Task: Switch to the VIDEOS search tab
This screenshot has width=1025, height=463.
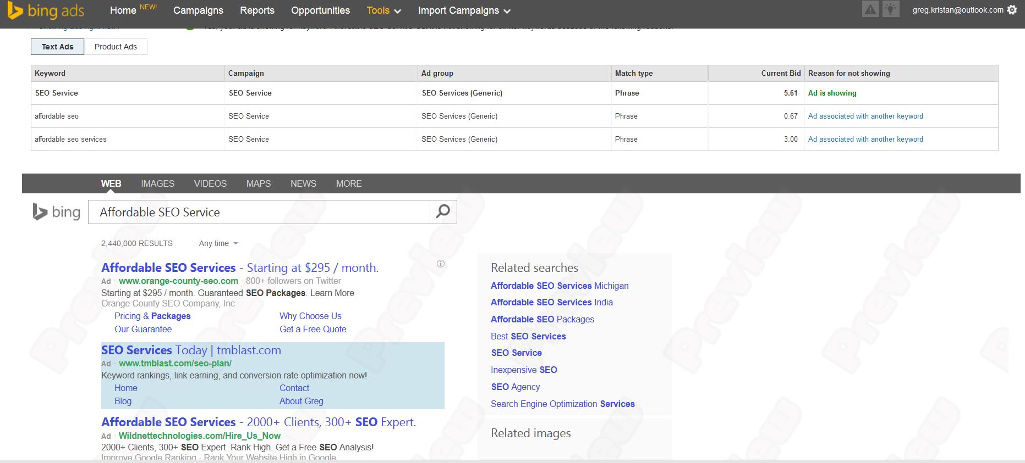Action: 210,183
